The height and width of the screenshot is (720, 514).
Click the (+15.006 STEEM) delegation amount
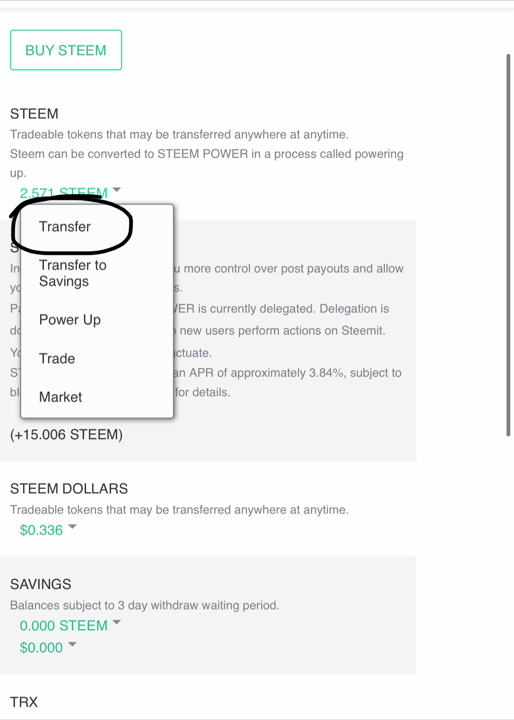coord(66,434)
